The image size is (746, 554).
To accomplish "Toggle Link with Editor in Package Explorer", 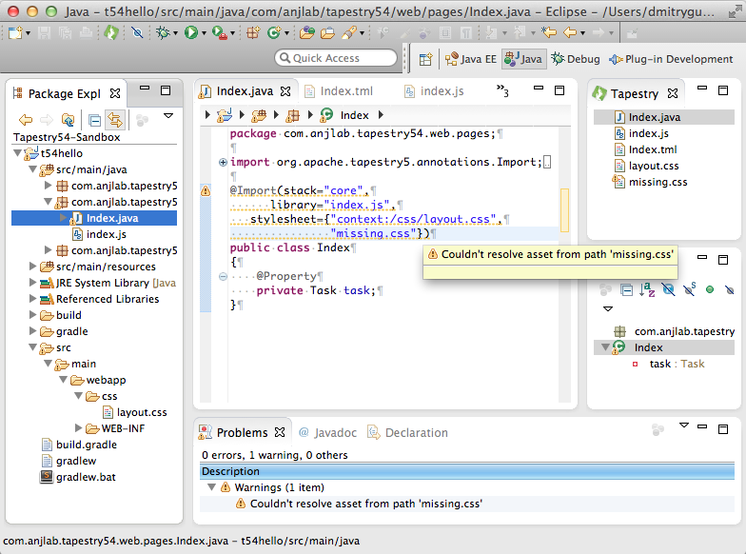I will tap(115, 120).
